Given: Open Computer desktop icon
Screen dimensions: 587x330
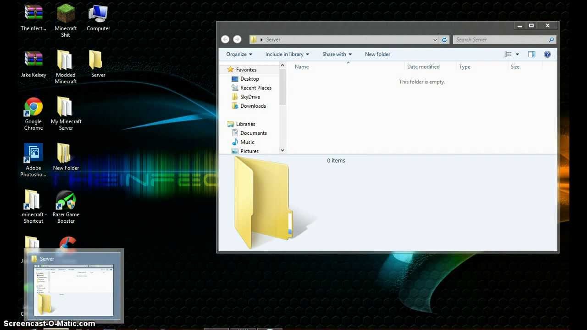Looking at the screenshot, I should coord(98,17).
